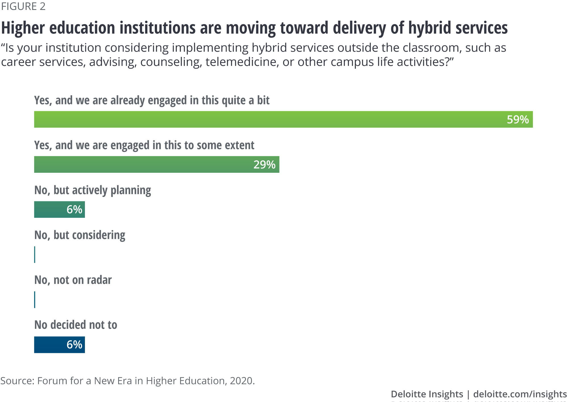This screenshot has height=402, width=568.
Task: Click the 59% value text
Action: (518, 119)
